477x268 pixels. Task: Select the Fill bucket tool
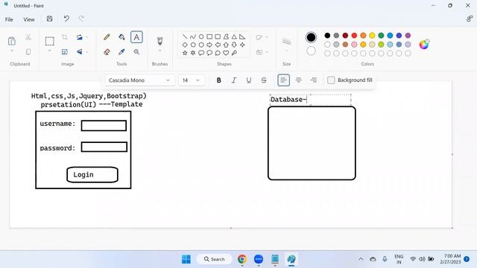tap(121, 37)
